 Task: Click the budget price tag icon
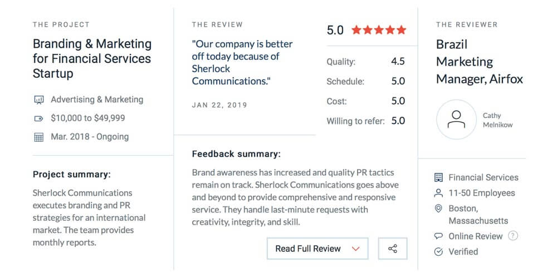39,118
